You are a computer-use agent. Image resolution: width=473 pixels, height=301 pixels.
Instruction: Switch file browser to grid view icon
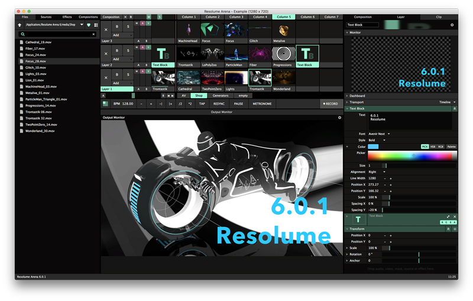(x=96, y=25)
